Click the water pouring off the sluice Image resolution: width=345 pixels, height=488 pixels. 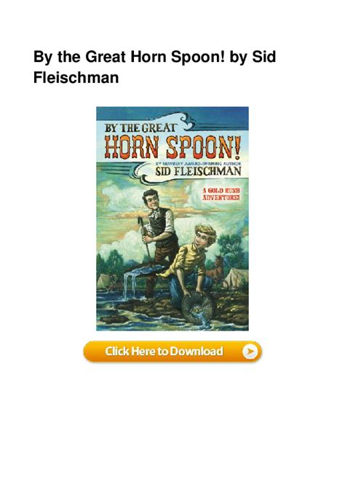click(131, 284)
